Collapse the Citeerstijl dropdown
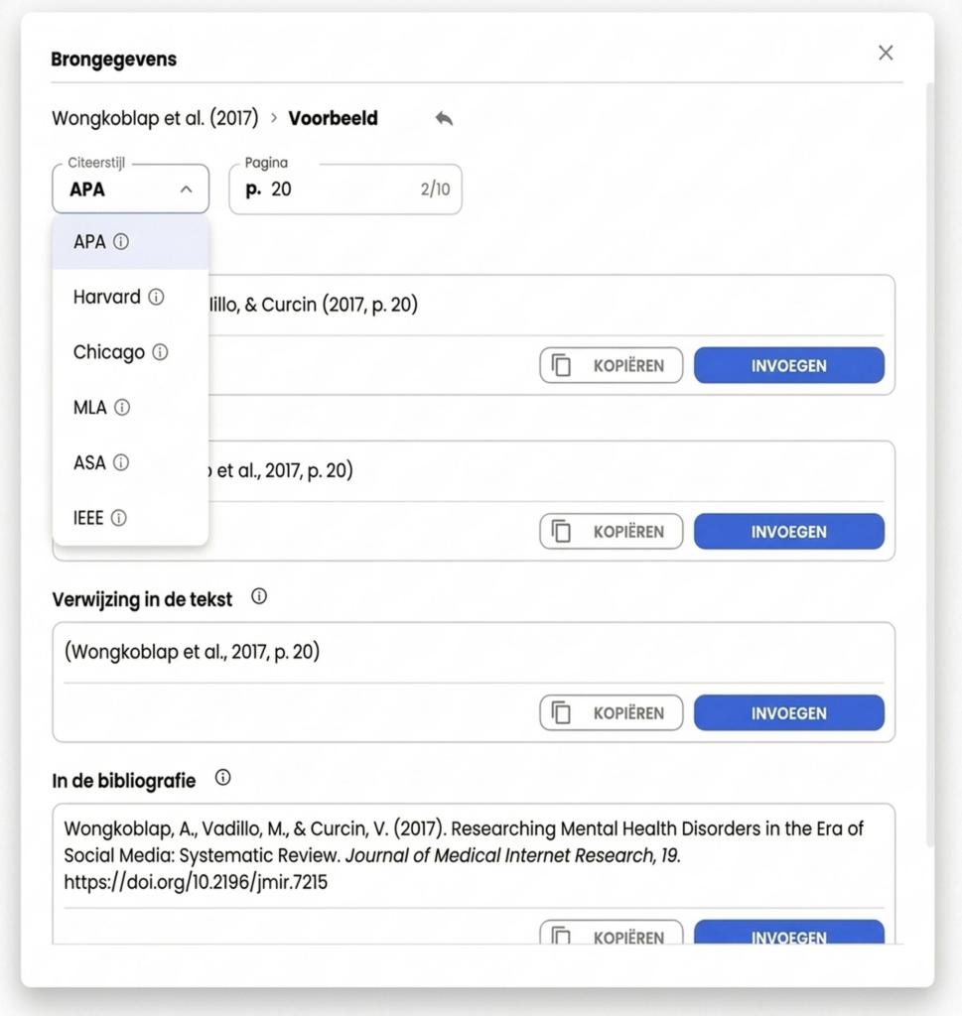The width and height of the screenshot is (962, 1016). pyautogui.click(x=130, y=189)
